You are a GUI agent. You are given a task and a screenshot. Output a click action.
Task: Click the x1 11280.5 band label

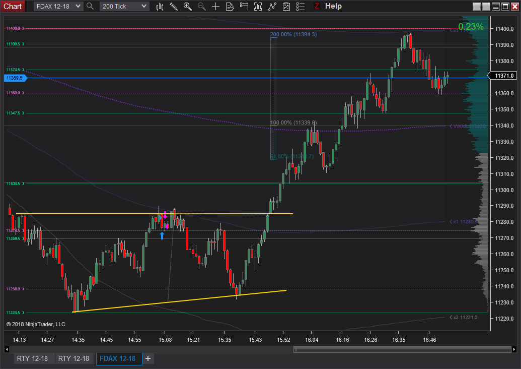coord(464,222)
